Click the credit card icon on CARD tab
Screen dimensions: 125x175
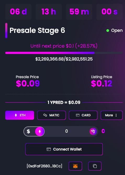tap(78, 115)
